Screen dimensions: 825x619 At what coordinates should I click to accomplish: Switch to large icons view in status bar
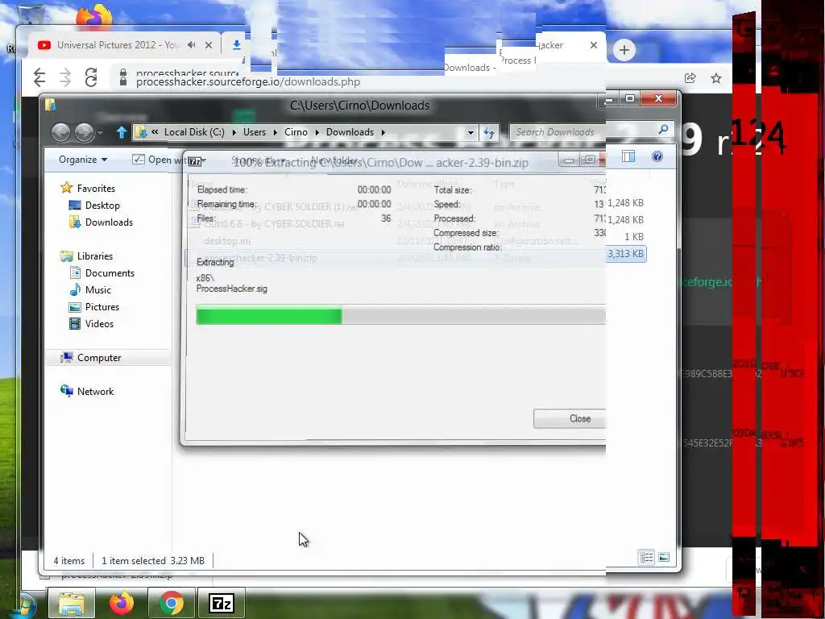click(664, 557)
